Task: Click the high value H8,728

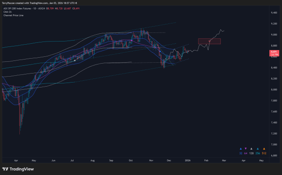Action: pyautogui.click(x=59, y=9)
